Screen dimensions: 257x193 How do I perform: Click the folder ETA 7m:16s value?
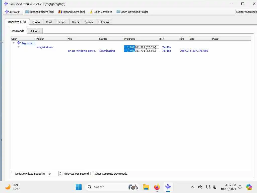(x=166, y=47)
